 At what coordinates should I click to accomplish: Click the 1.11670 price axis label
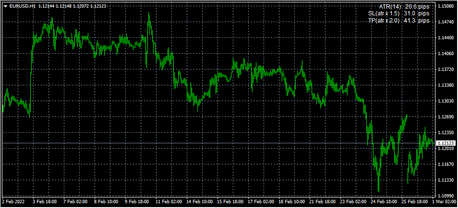pyautogui.click(x=446, y=164)
